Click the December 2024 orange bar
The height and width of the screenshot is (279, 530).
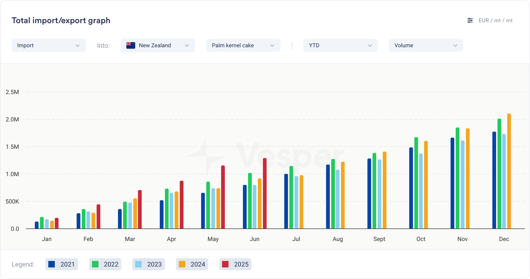(x=509, y=172)
